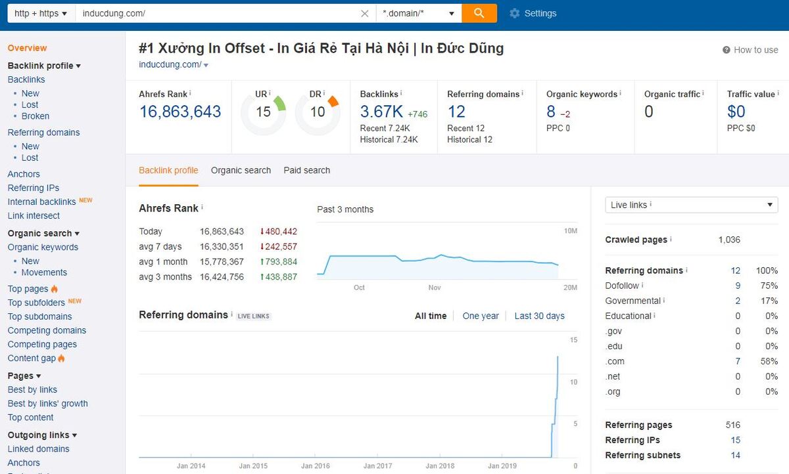Screen dimensions: 789x474
Task: Click the Governmental count 2
Action: [x=738, y=301]
